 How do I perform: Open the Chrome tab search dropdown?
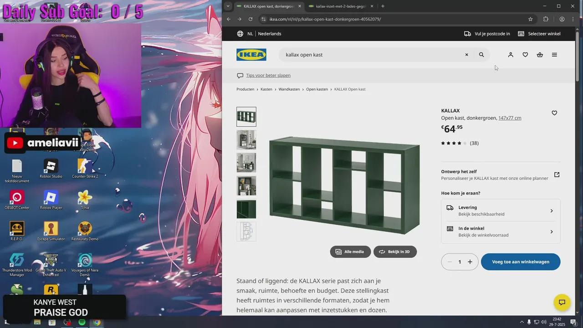(228, 6)
